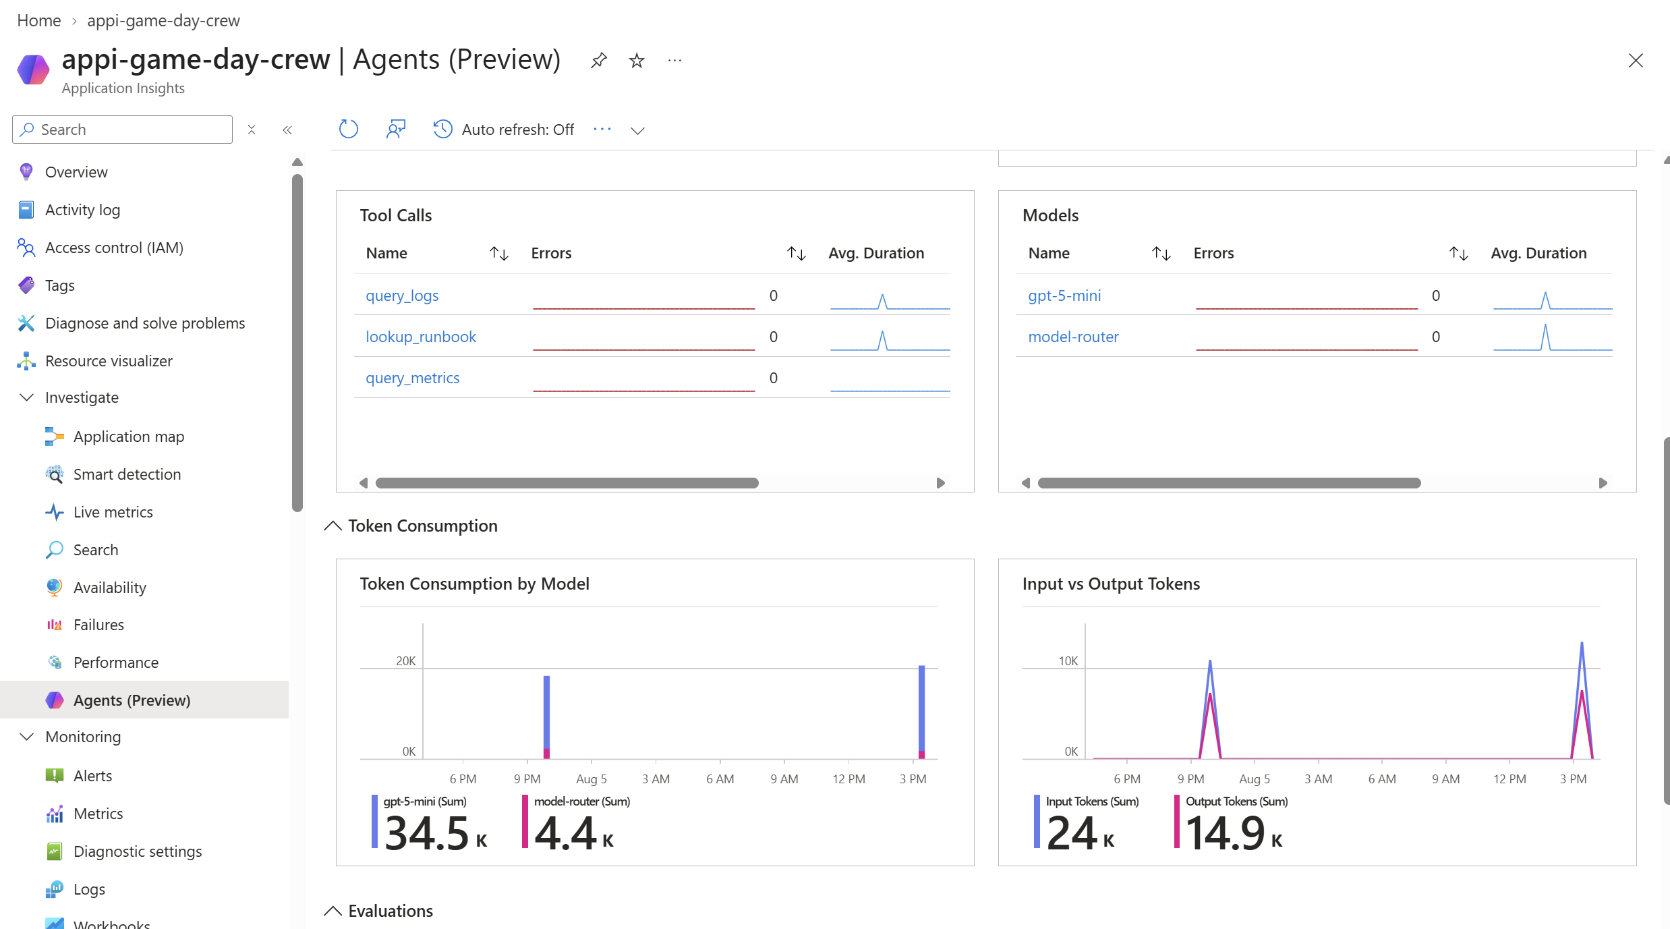Image resolution: width=1670 pixels, height=929 pixels.
Task: Click the Overview lightbulb icon
Action: coord(26,172)
